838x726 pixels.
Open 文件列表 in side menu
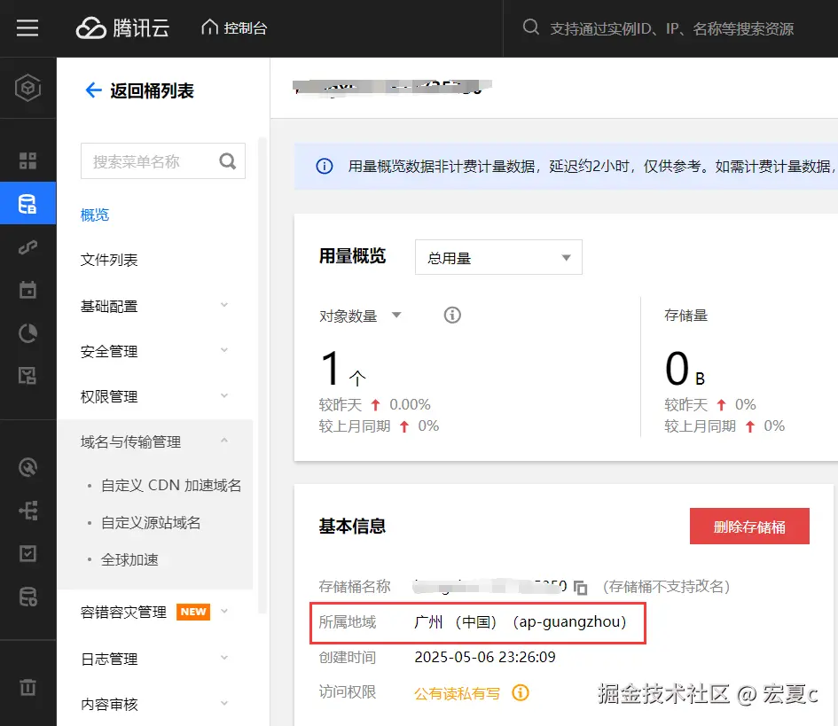coord(109,260)
